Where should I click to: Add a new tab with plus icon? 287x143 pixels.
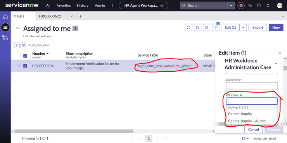tap(80, 16)
